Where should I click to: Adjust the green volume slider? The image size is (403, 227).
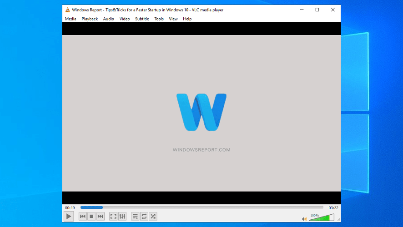[x=322, y=217]
